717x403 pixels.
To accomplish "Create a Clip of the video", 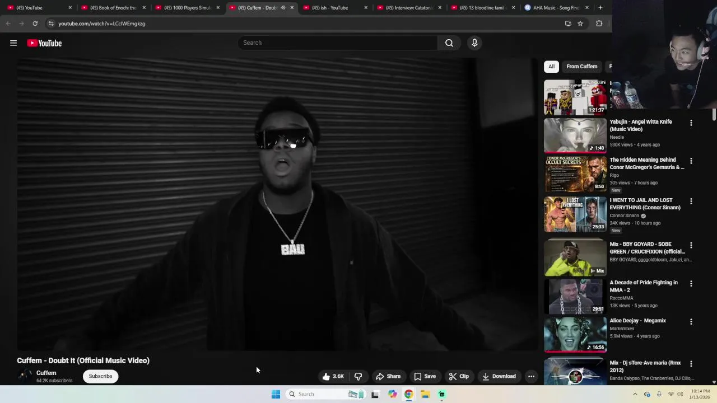I will tap(459, 376).
